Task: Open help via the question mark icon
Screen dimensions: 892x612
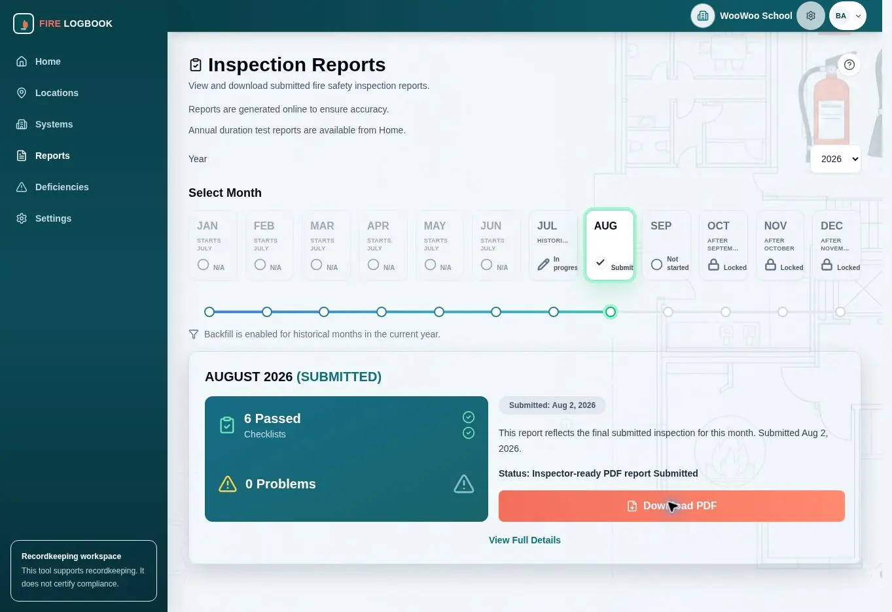Action: tap(849, 65)
